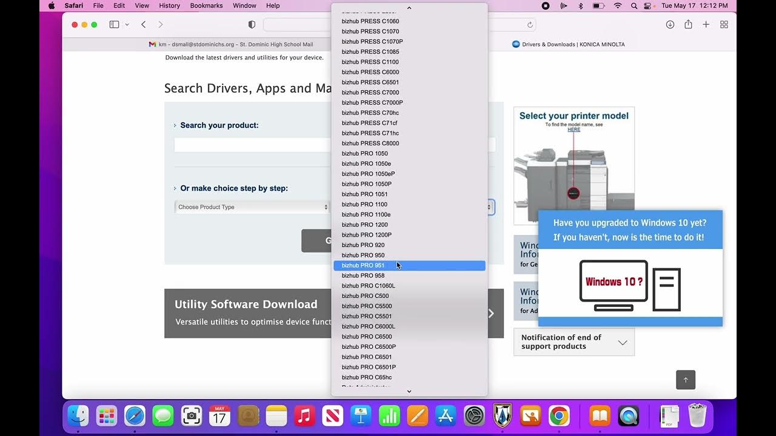This screenshot has width=776, height=436.
Task: Open the Safari File menu
Action: [x=98, y=5]
